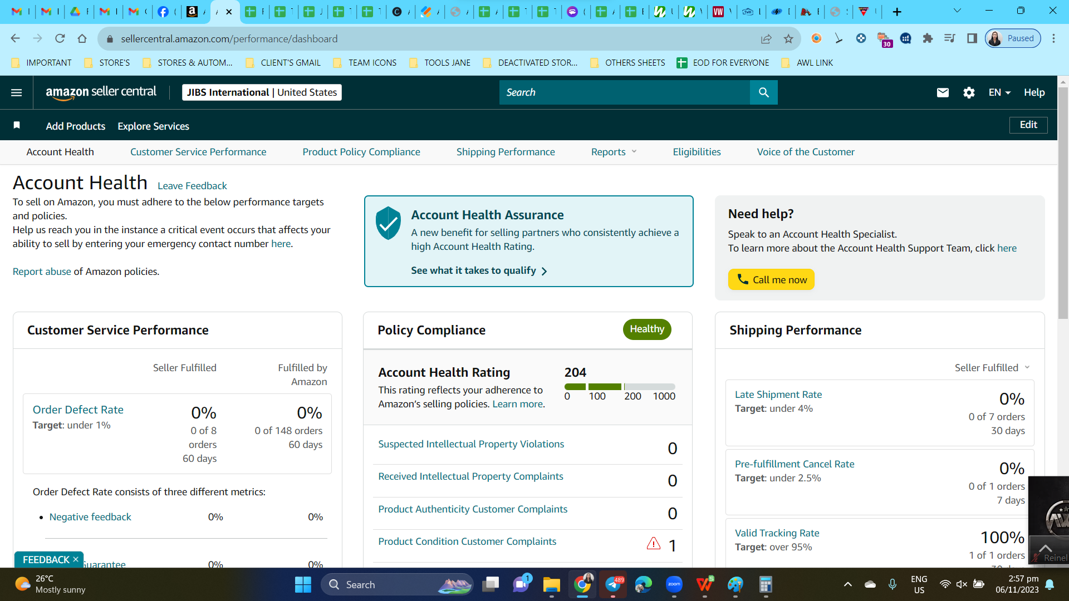The image size is (1069, 601).
Task: Reload the current page
Action: pos(60,38)
